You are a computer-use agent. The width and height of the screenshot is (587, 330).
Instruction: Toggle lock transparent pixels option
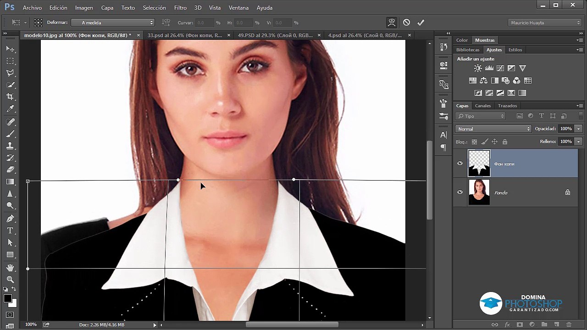click(474, 142)
